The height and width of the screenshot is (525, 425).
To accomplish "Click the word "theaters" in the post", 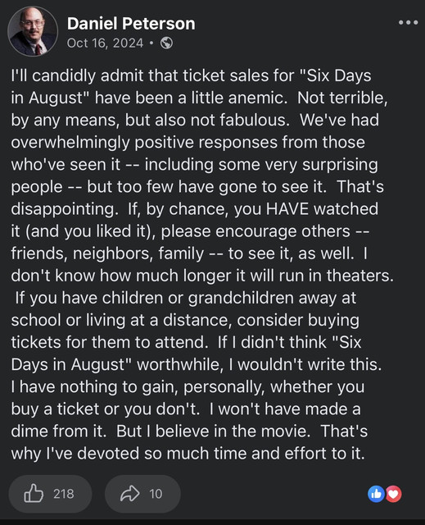I will pos(358,276).
